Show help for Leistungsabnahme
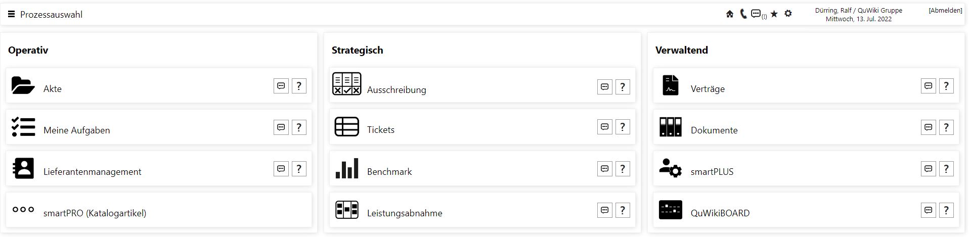969x237 pixels. 623,210
